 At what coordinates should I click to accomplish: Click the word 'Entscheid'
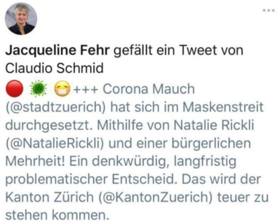tap(137, 180)
